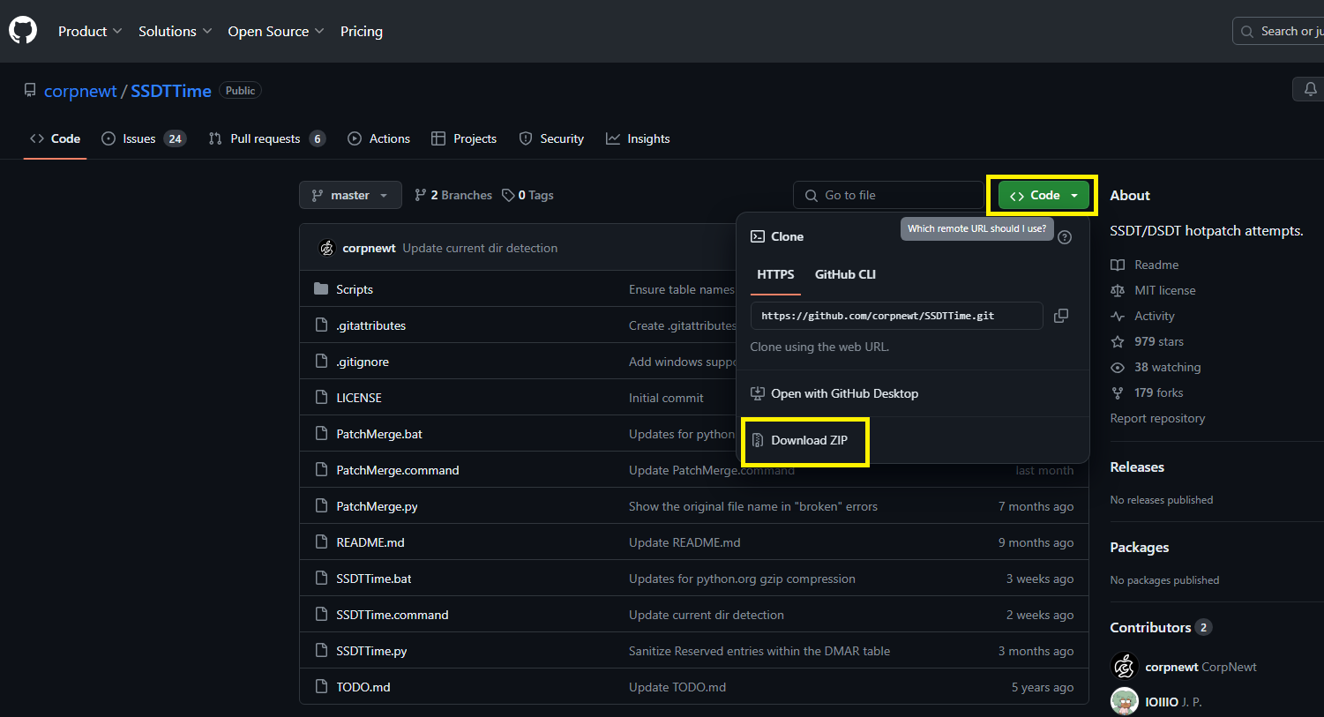Switch to the Pull requests tab

[x=267, y=138]
